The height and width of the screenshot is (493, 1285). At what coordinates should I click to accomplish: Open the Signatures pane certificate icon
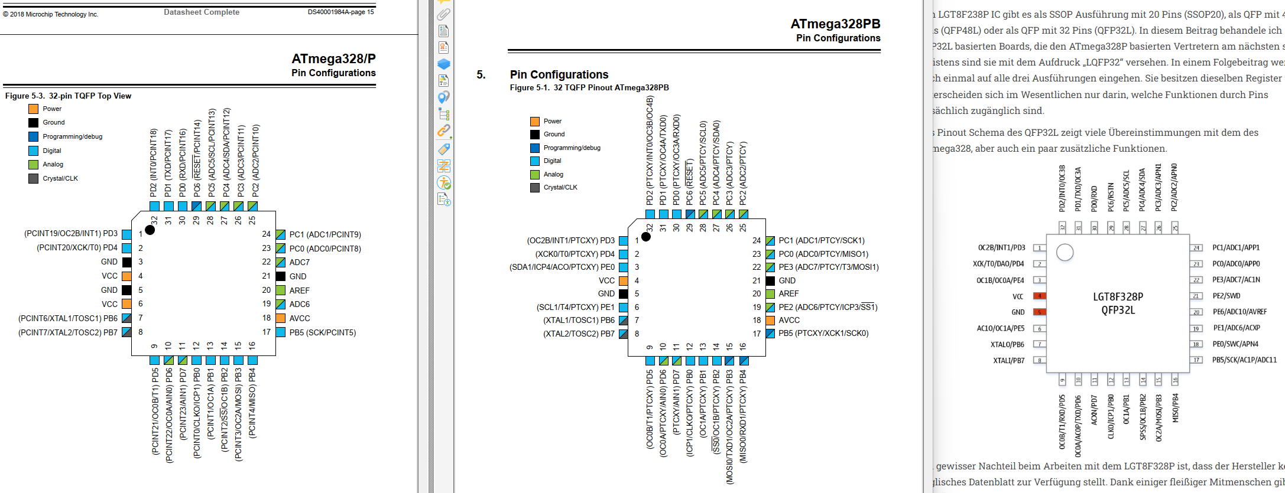pyautogui.click(x=444, y=47)
